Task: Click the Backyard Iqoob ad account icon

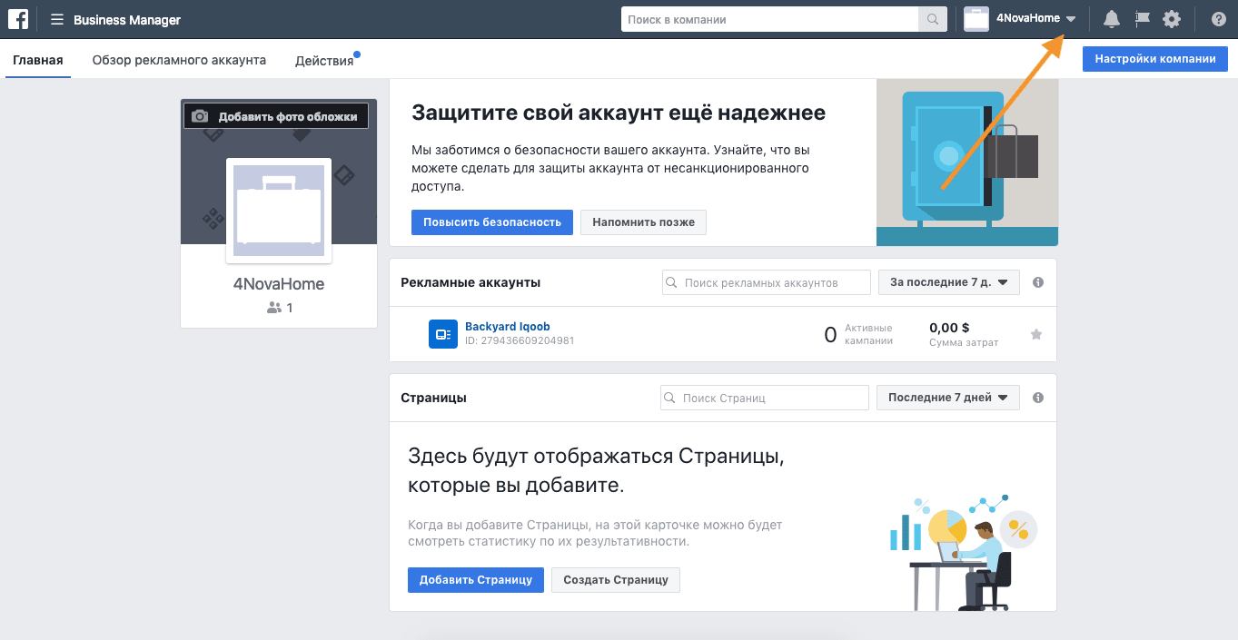Action: tap(442, 334)
